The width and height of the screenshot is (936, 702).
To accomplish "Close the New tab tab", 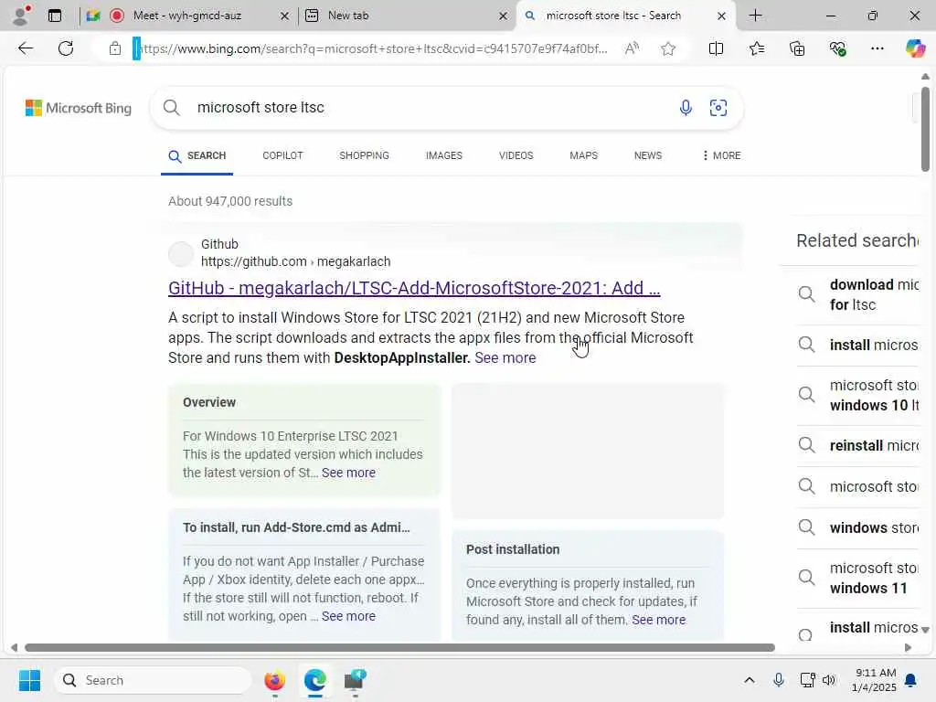I will (x=503, y=16).
